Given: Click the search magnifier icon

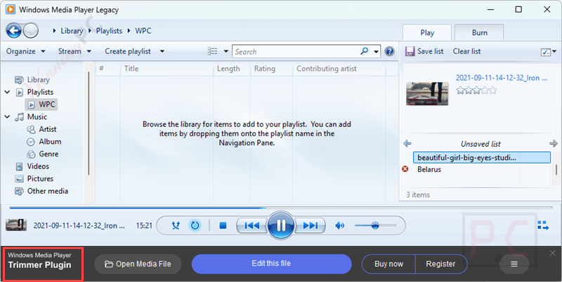Looking at the screenshot, I should point(365,51).
